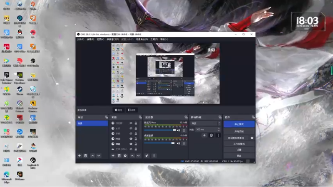Image resolution: width=333 pixels, height=187 pixels.
Task: Undock the 转场特效 panel via float icon
Action: [220, 117]
